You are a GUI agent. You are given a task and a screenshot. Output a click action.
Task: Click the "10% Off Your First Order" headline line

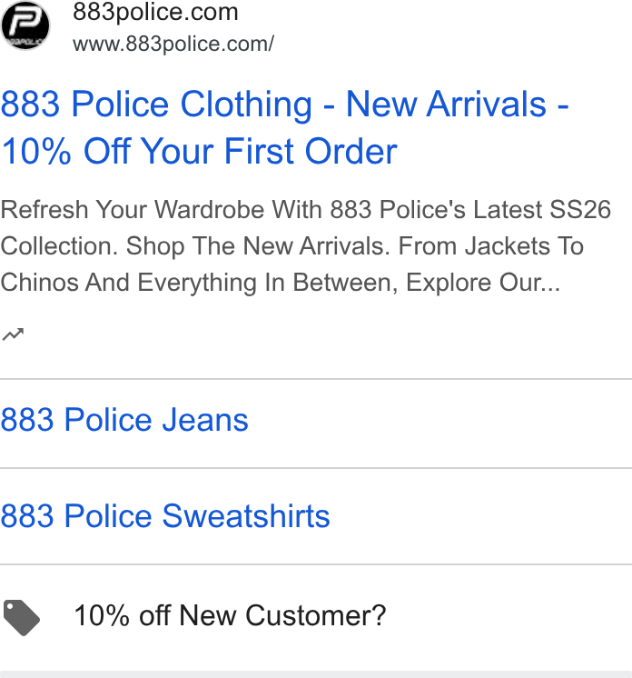tap(199, 152)
